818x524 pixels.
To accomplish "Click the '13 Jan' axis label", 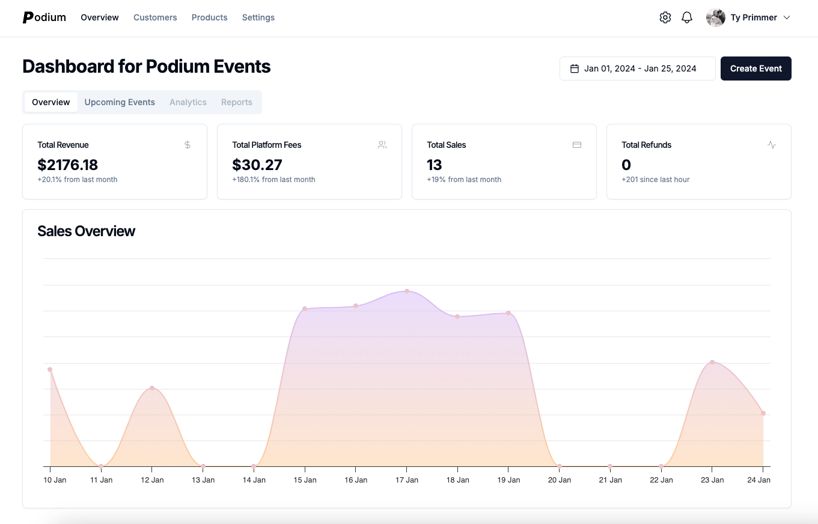I will (x=203, y=480).
